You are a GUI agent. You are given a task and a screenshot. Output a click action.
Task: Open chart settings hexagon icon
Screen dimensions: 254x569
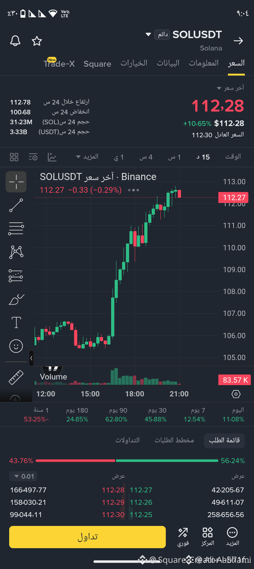coord(236,394)
